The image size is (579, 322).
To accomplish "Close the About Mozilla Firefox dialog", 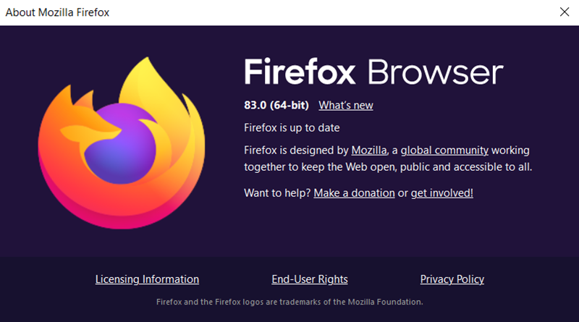I will pos(565,12).
